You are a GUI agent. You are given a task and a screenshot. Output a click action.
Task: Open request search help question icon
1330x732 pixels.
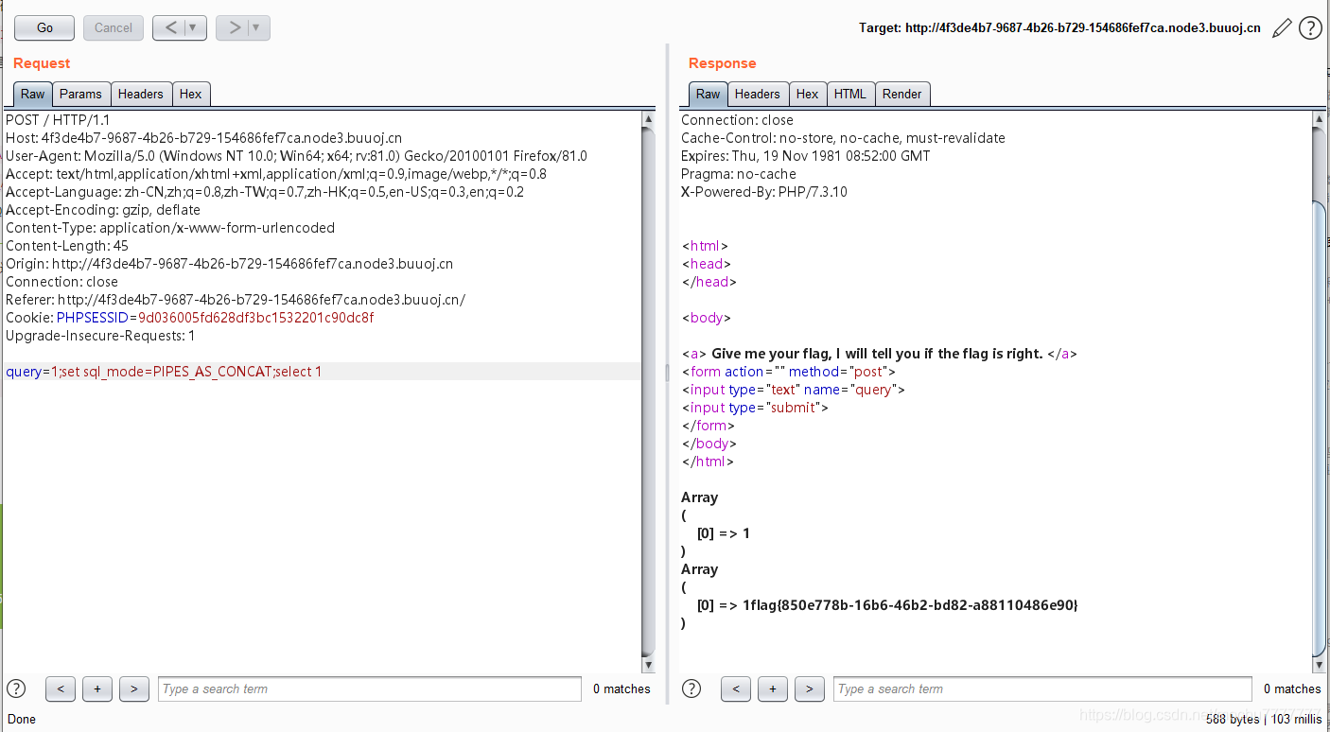pyautogui.click(x=16, y=688)
